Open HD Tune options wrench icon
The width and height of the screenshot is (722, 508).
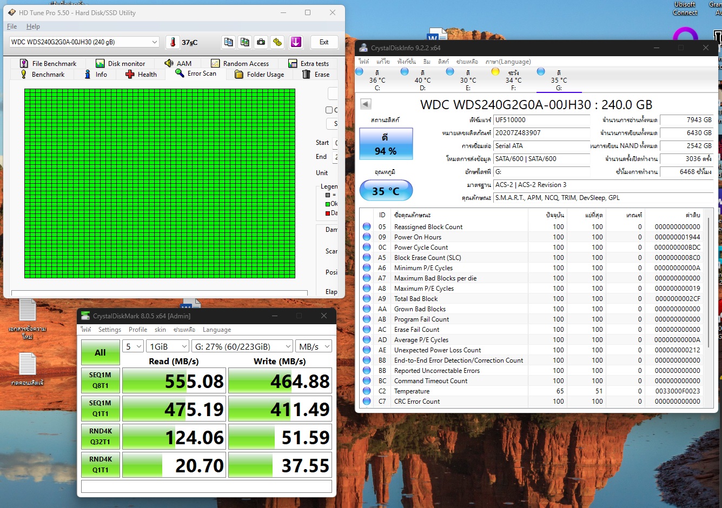(x=277, y=42)
